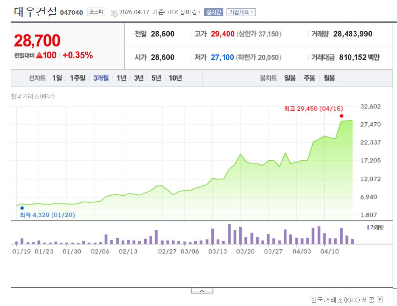Viewport: 397px width, 306px height.
Task: Click the 실시간 button
Action: pos(214,12)
